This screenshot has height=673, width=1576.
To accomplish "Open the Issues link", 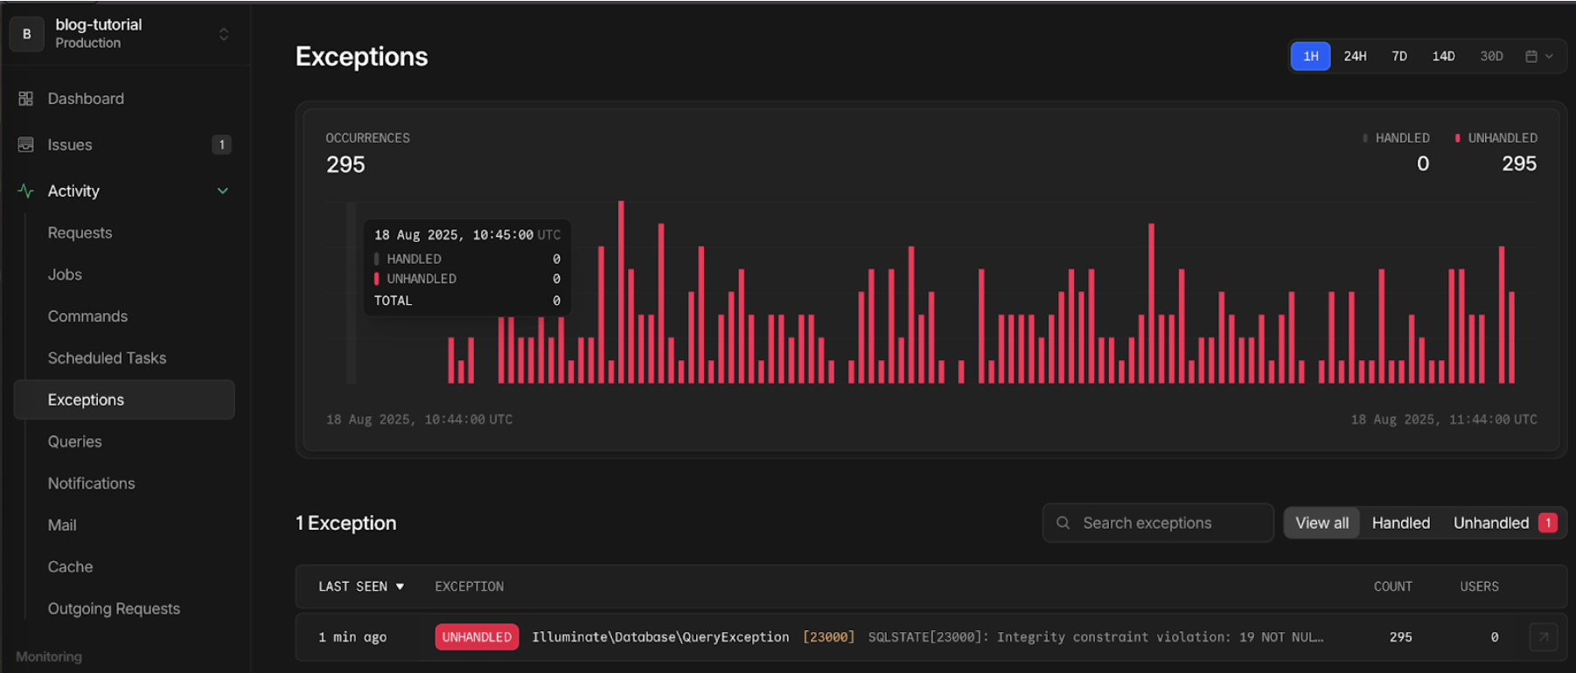I will click(x=70, y=145).
